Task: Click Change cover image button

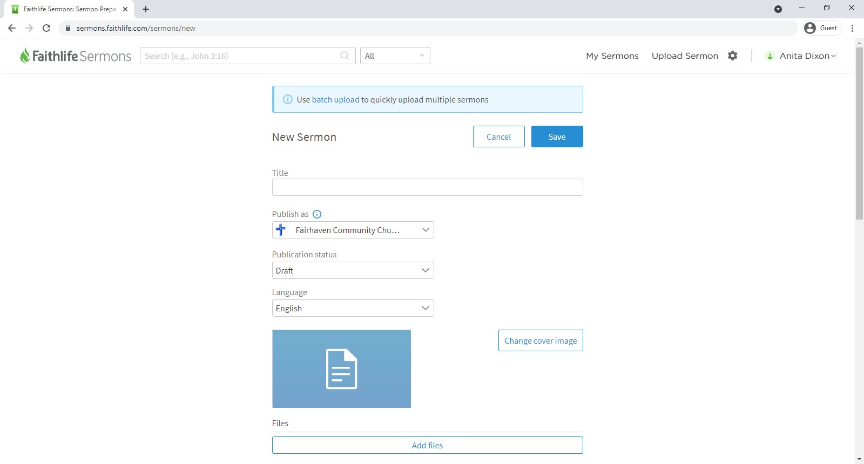Action: 541,340
